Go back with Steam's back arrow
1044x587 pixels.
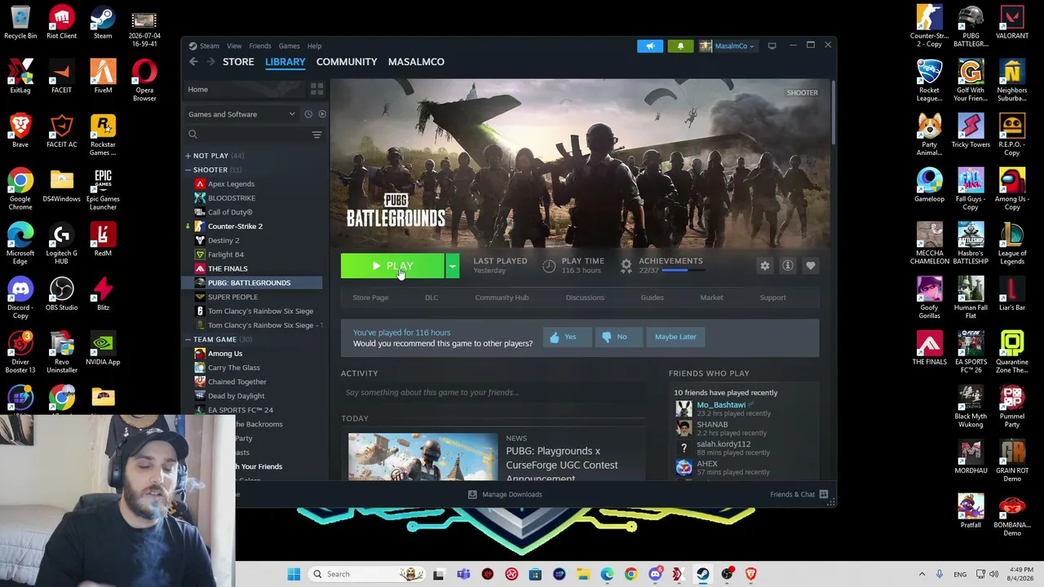(x=193, y=62)
